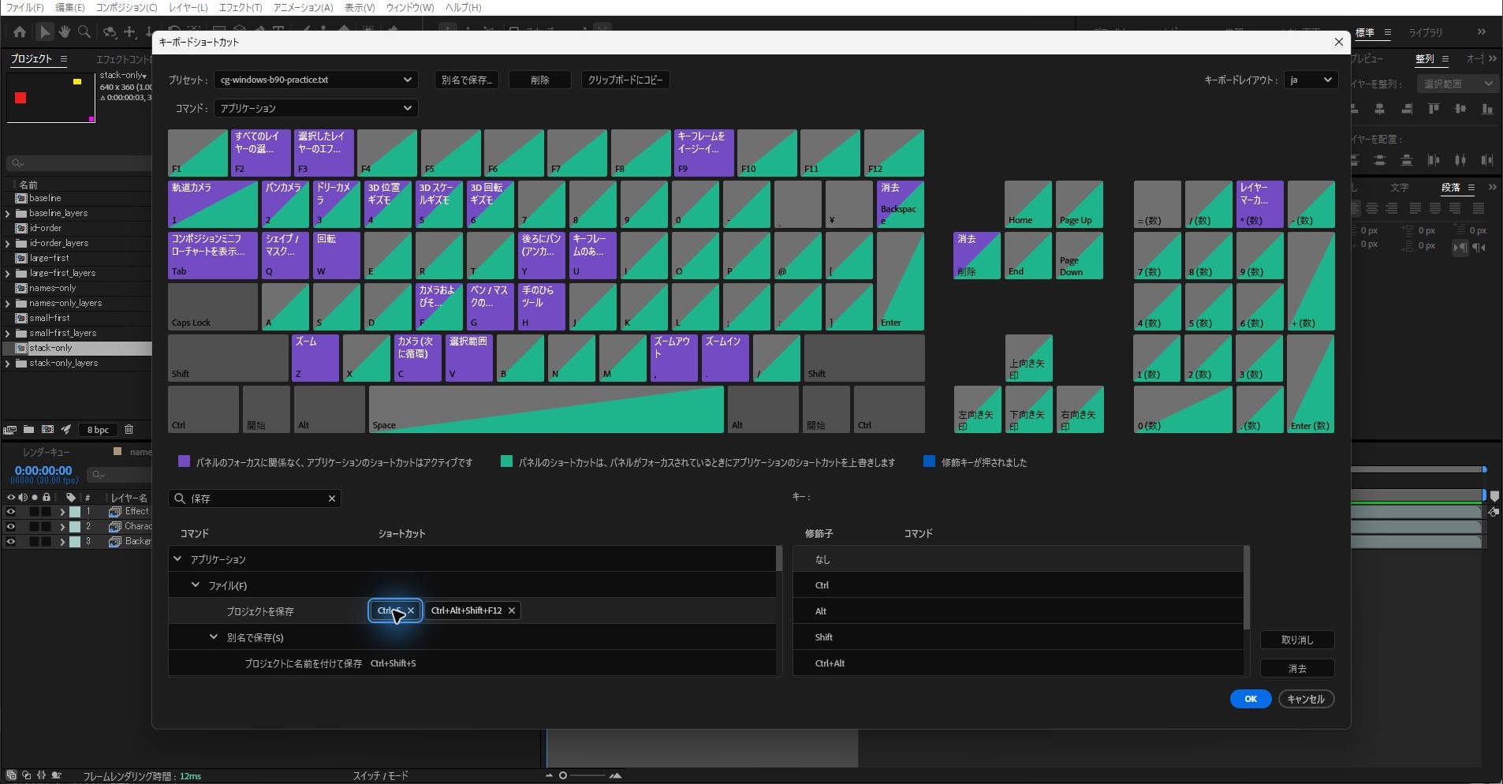Switch to the 文字 panel tab

1400,188
